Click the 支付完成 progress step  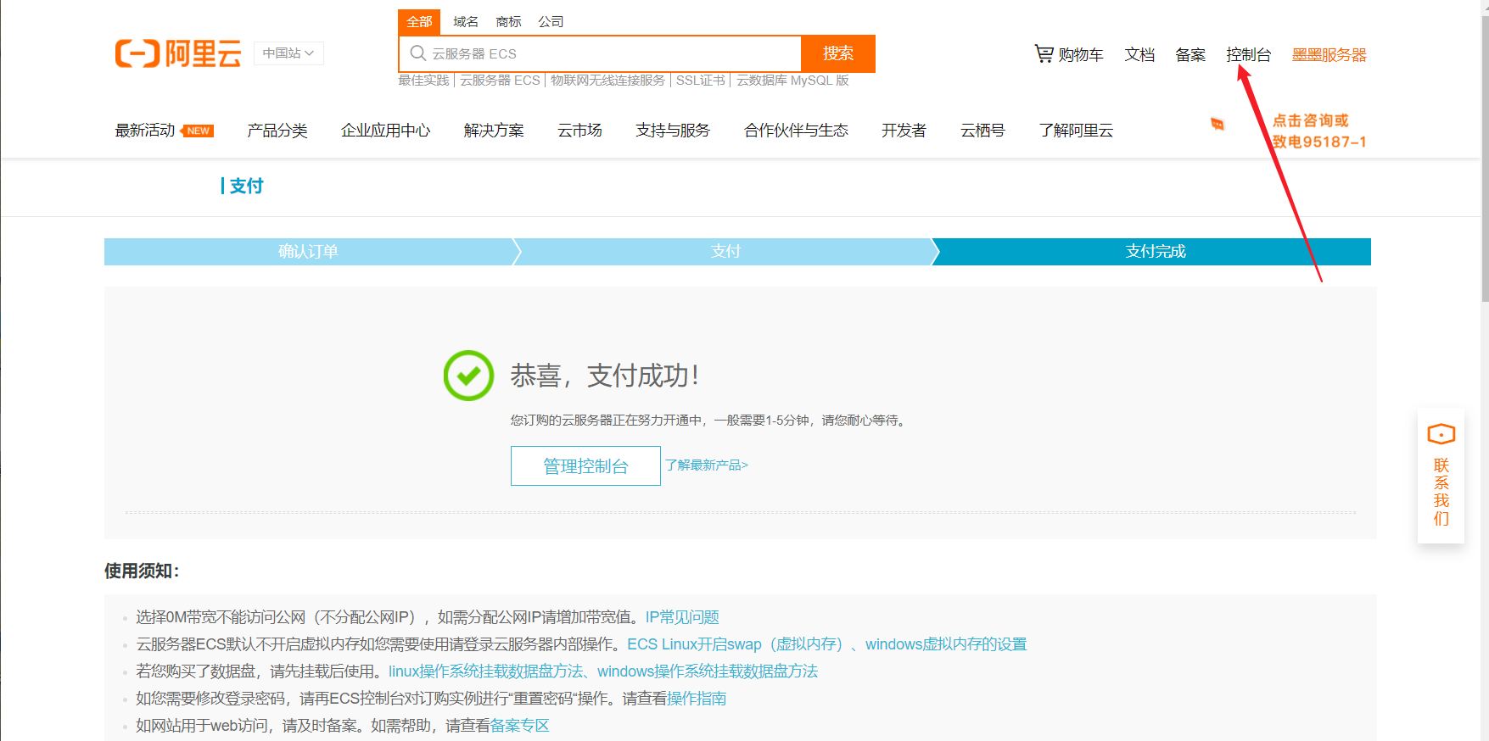coord(1155,252)
